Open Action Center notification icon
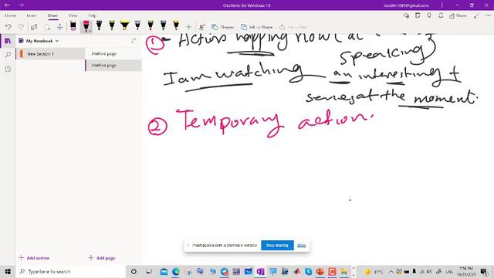Viewport: 494px width, 278px height. pyautogui.click(x=484, y=271)
